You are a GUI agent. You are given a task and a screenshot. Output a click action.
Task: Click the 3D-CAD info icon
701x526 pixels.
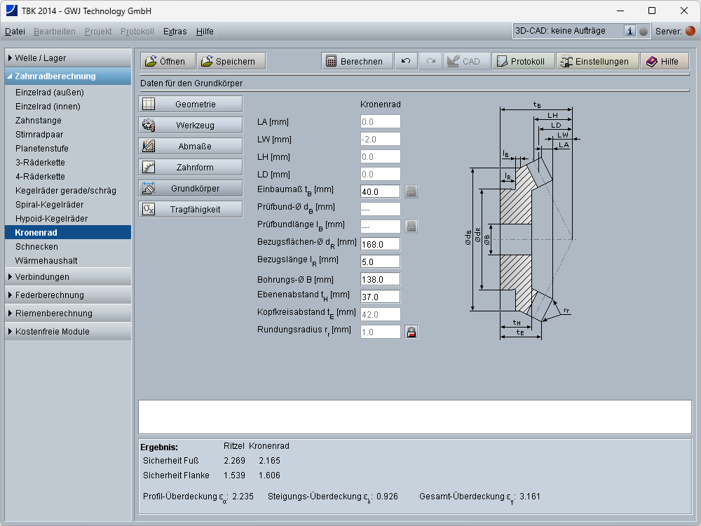click(629, 31)
